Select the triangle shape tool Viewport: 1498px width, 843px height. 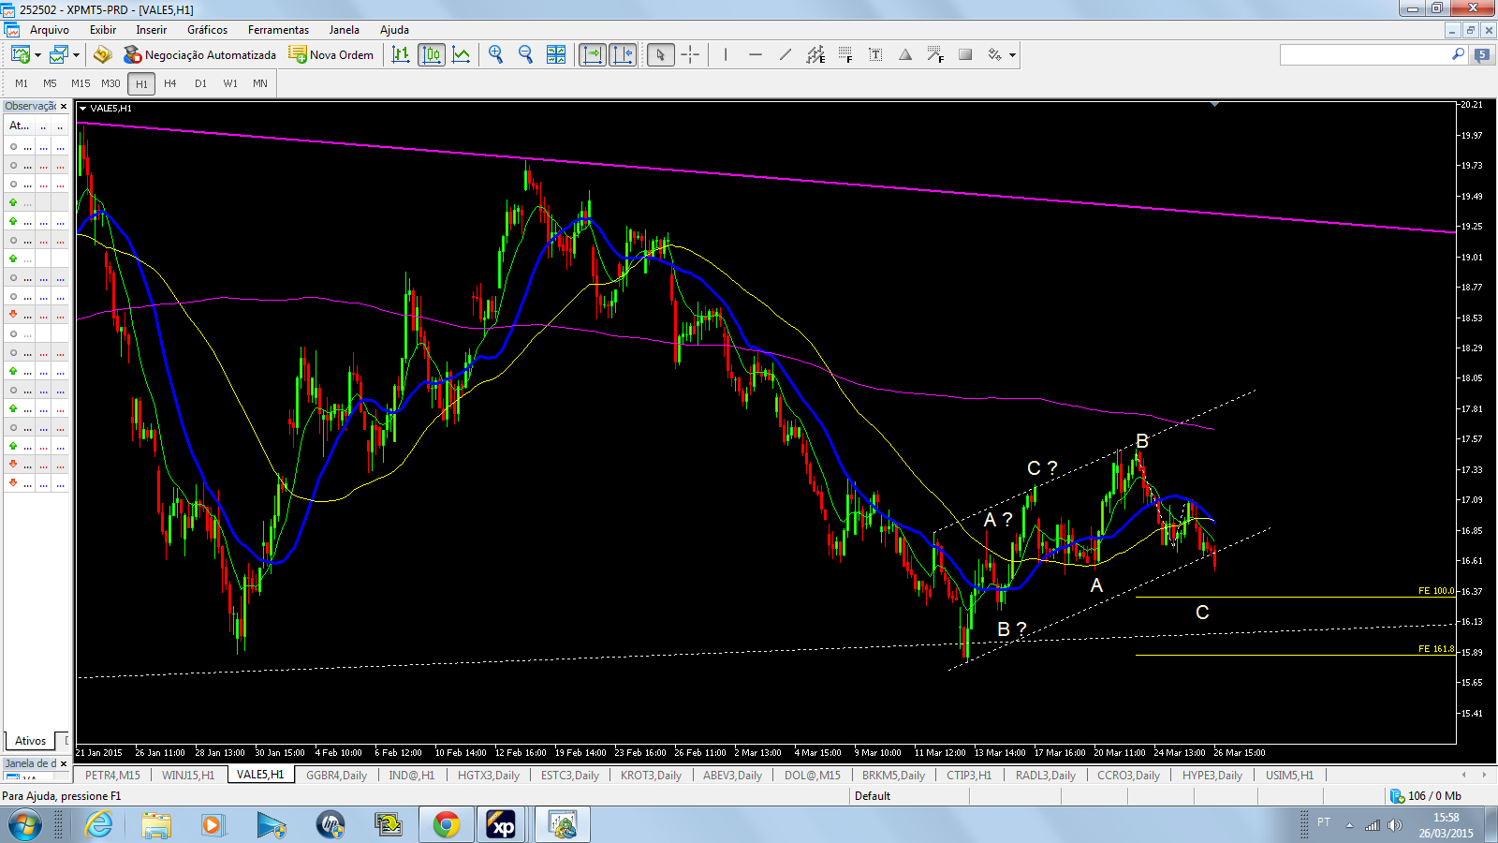905,54
